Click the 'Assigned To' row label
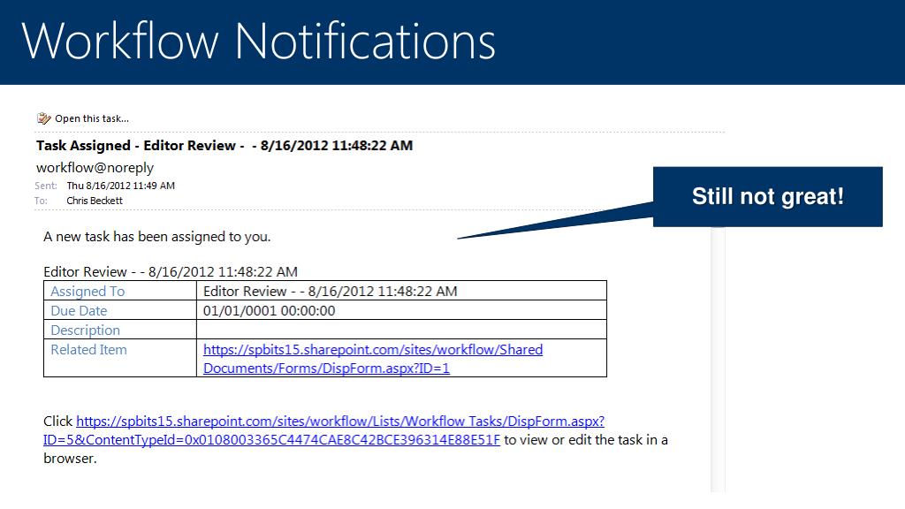The width and height of the screenshot is (905, 509). pos(87,291)
